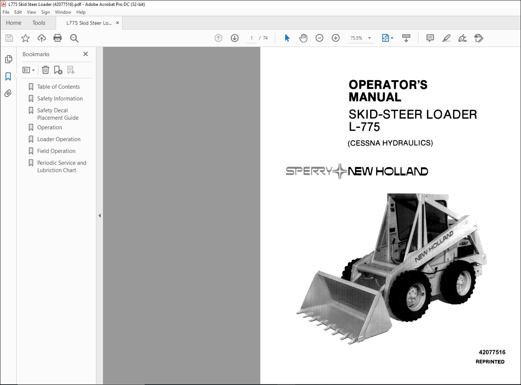Go to Safety Information bookmark
This screenshot has width=521, height=385.
60,99
